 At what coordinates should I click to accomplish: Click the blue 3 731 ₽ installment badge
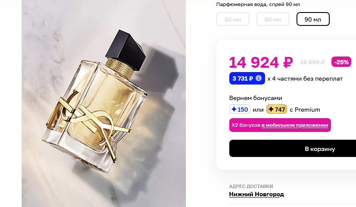point(247,78)
